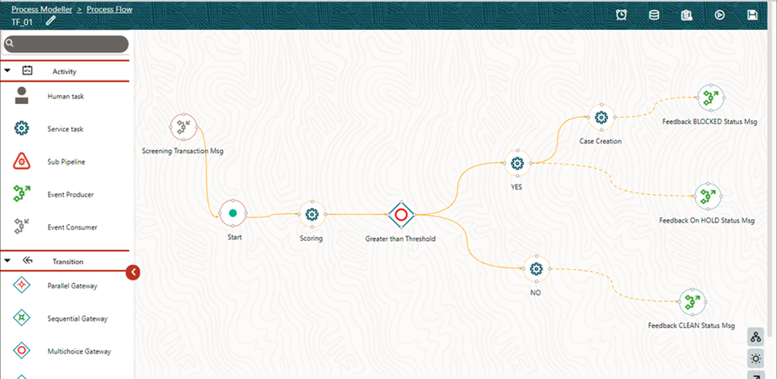Click the "Multichoice Gateway" label
Viewport: 777px width, 379px height.
80,351
